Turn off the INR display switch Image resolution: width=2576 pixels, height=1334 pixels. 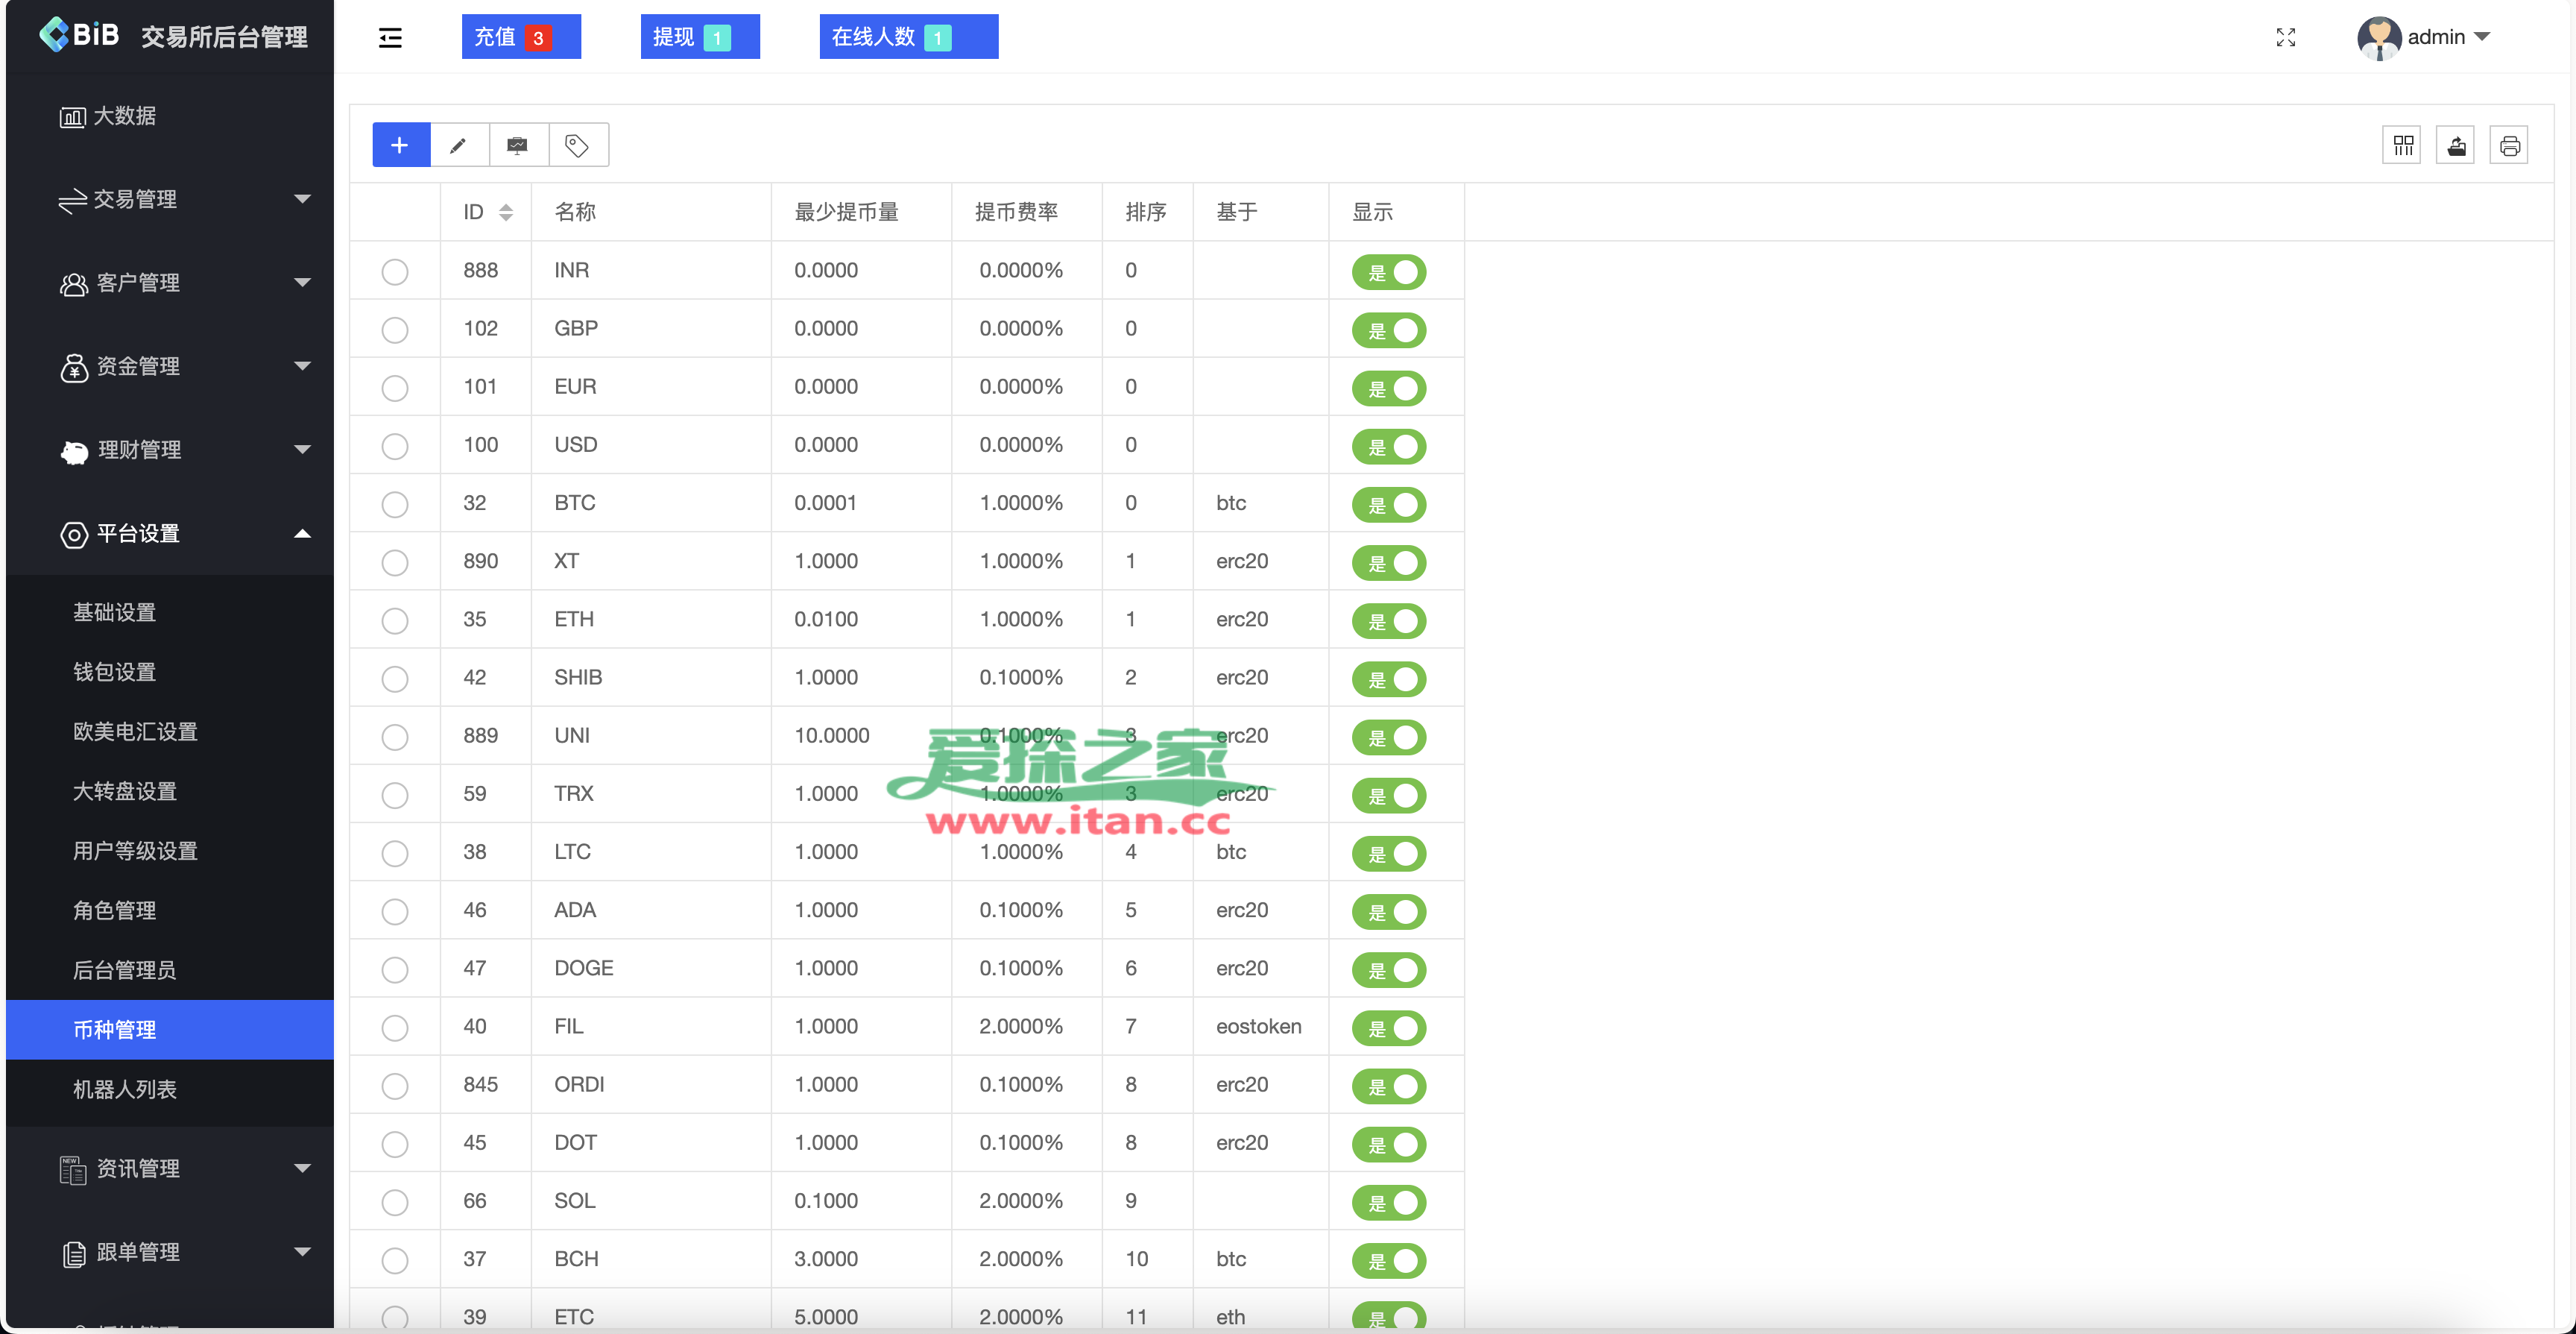coord(1389,271)
